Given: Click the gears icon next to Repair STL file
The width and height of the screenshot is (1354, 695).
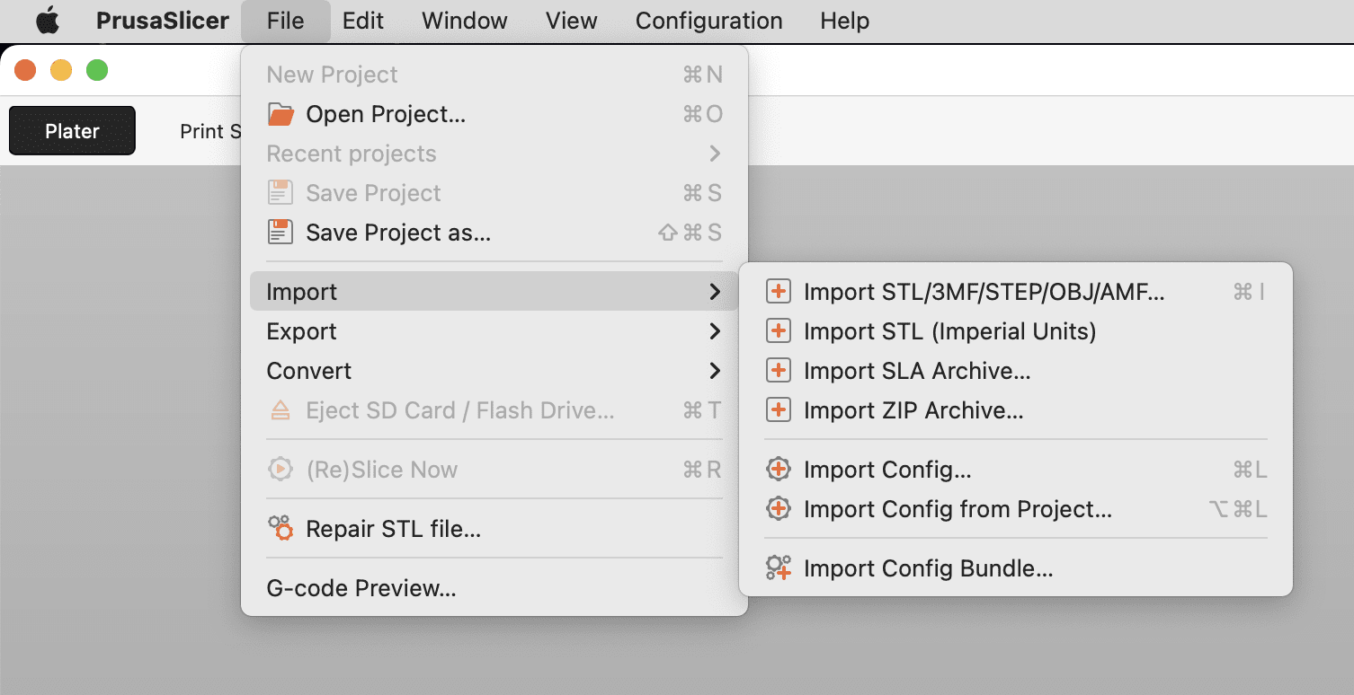Looking at the screenshot, I should click(281, 529).
